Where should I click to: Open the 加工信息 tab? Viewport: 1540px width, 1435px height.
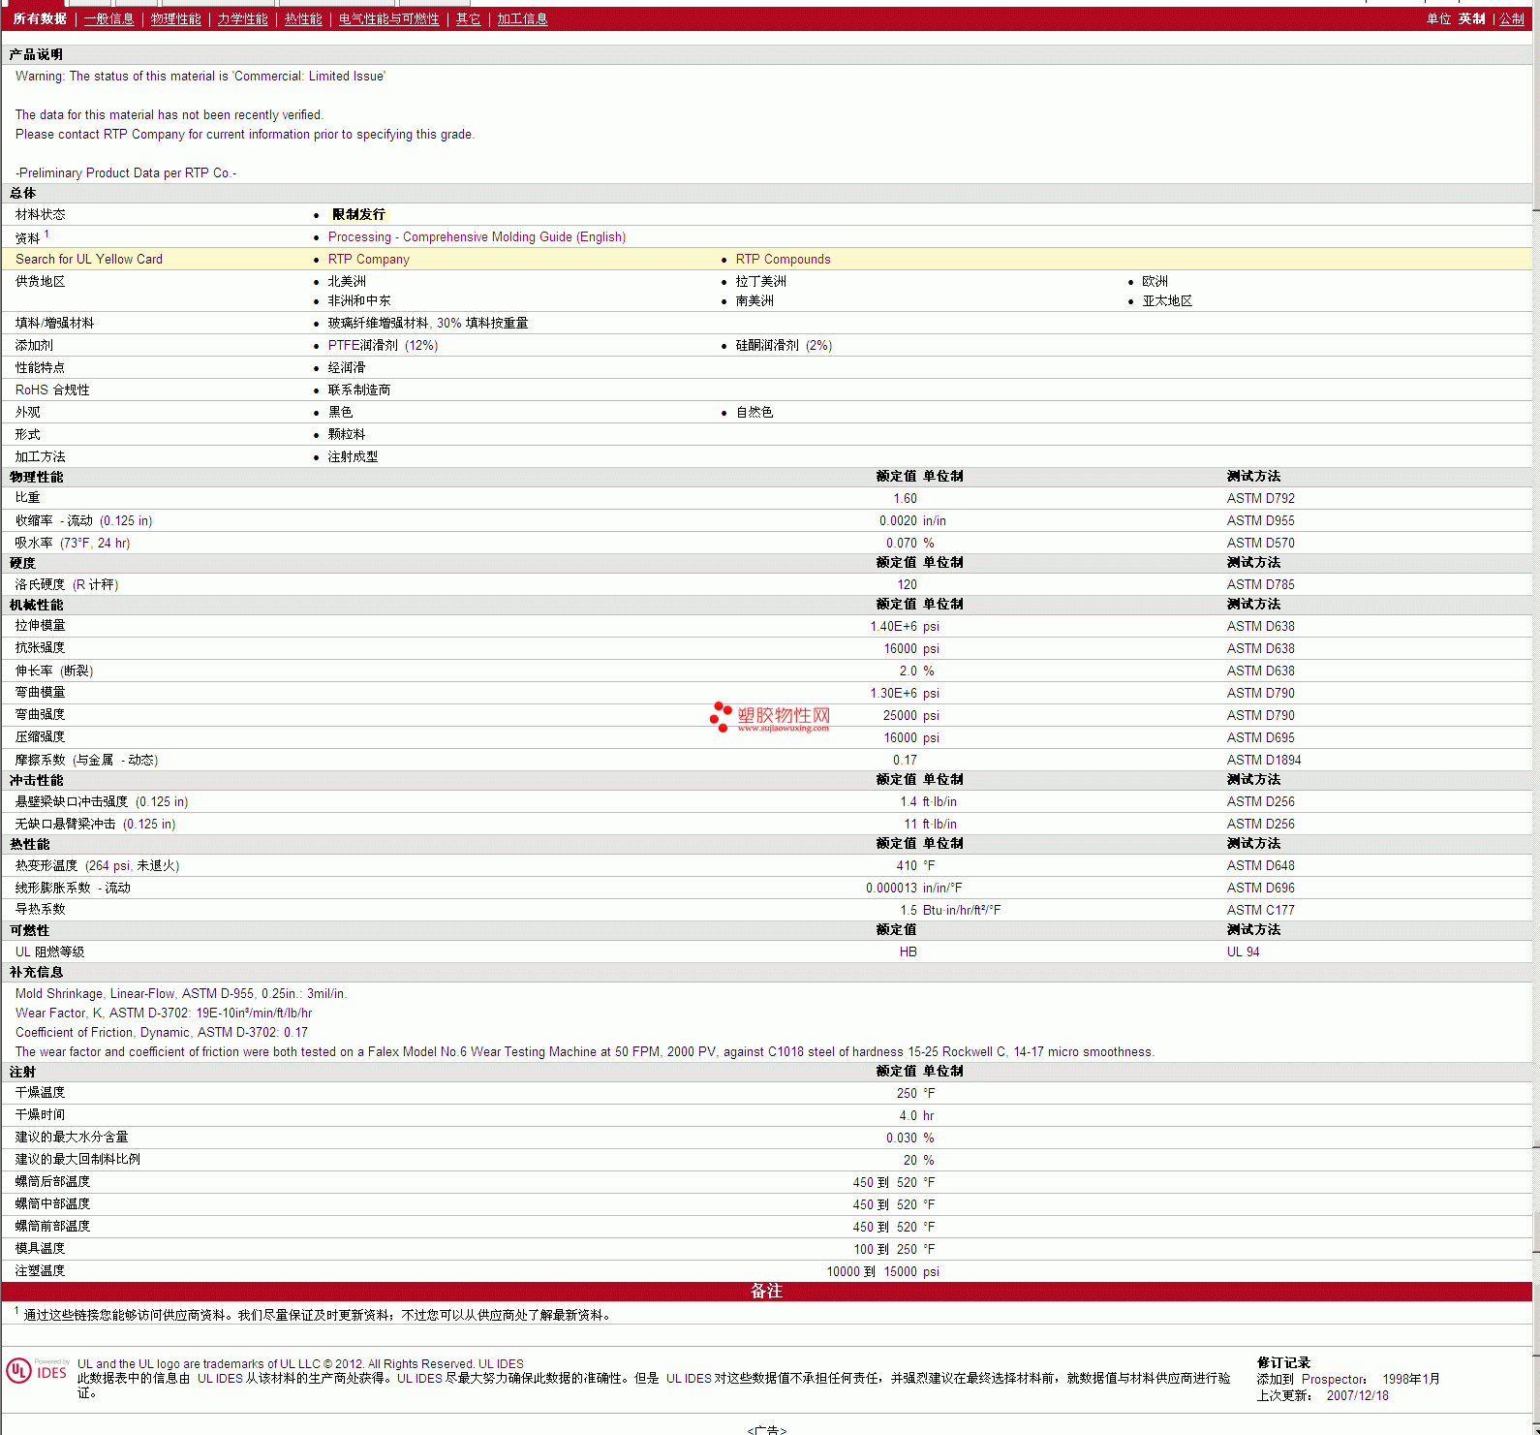pos(522,19)
